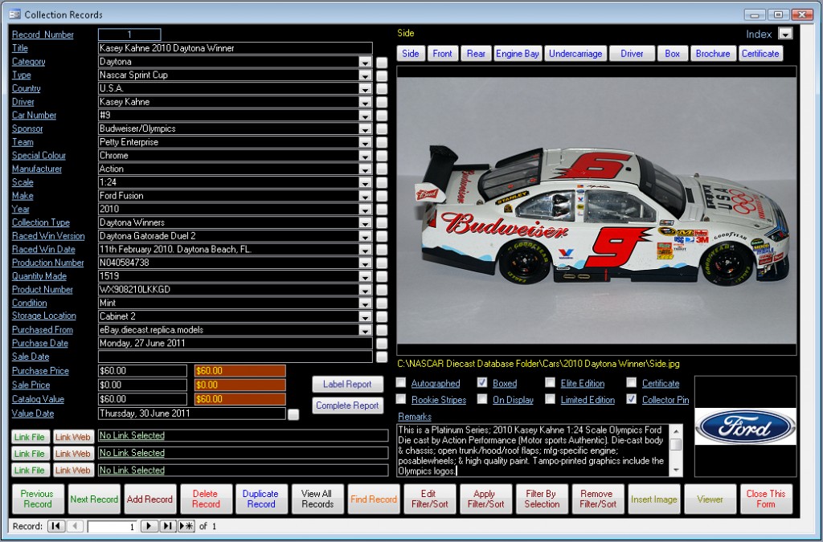Click the Close This Form button
Image resolution: width=823 pixels, height=542 pixels.
(766, 499)
